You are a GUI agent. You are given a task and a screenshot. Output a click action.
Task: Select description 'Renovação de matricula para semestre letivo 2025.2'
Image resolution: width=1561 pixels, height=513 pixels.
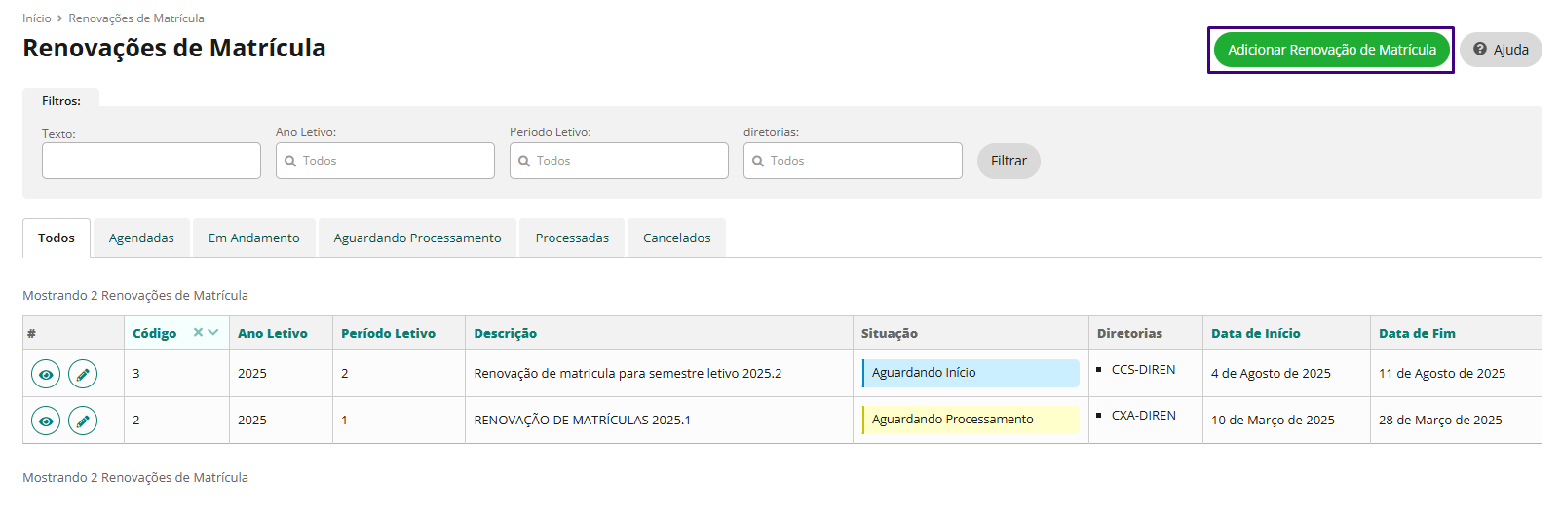pos(628,374)
